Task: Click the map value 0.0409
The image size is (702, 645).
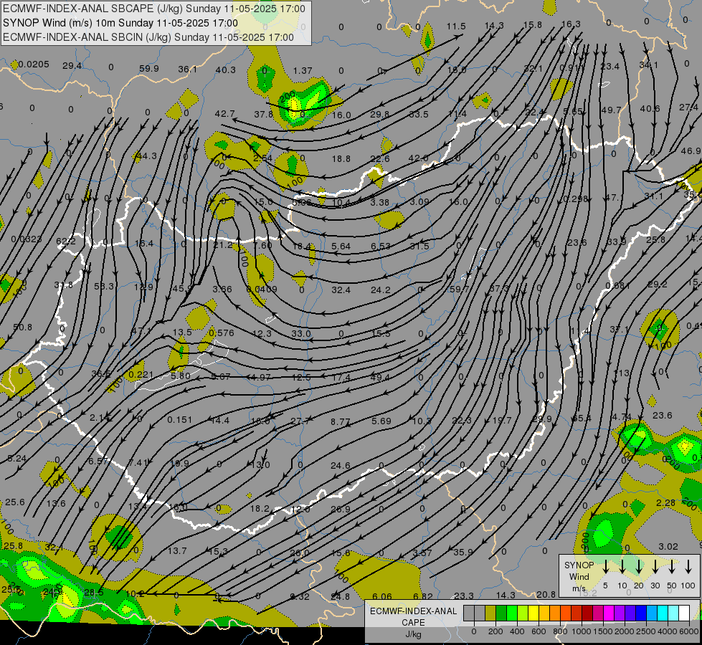Action: 262,289
